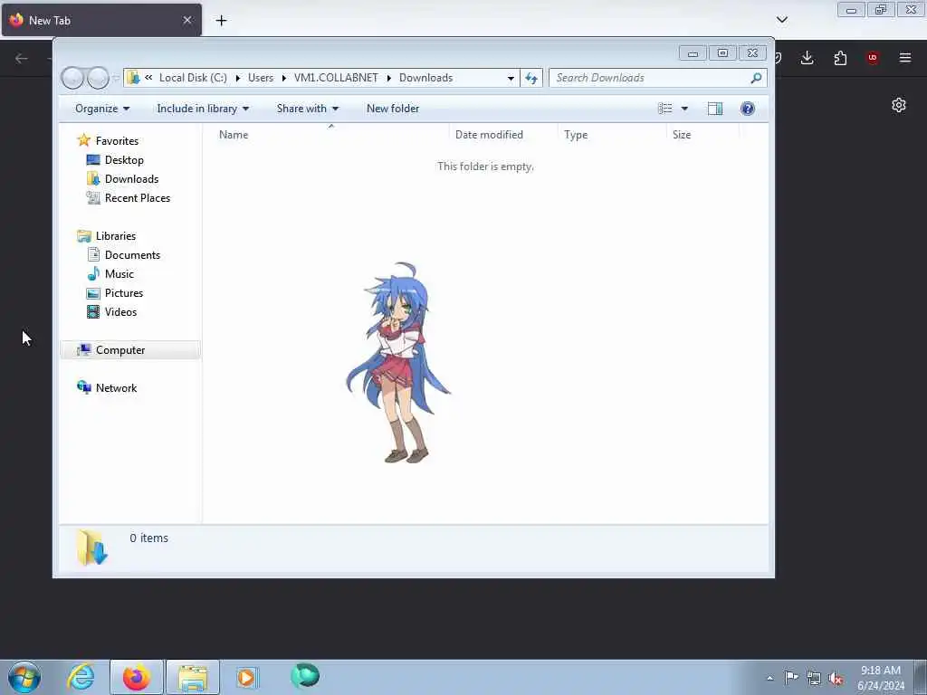The height and width of the screenshot is (695, 927).
Task: Open a new Firefox tab with plus
Action: point(221,21)
